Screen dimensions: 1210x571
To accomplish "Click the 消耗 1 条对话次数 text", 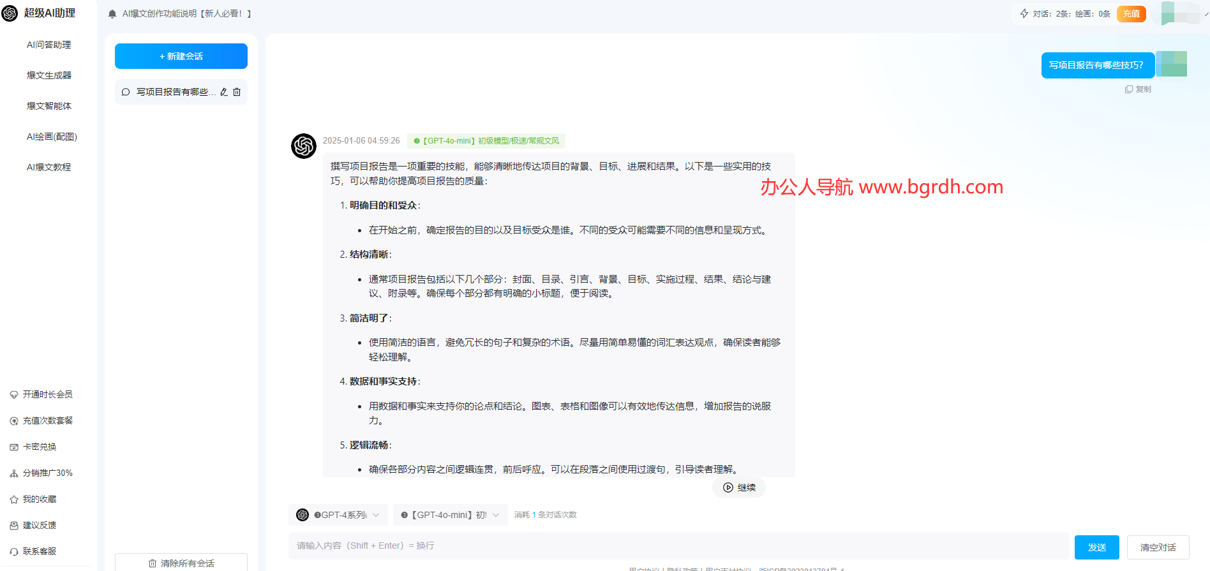I will pyautogui.click(x=546, y=515).
